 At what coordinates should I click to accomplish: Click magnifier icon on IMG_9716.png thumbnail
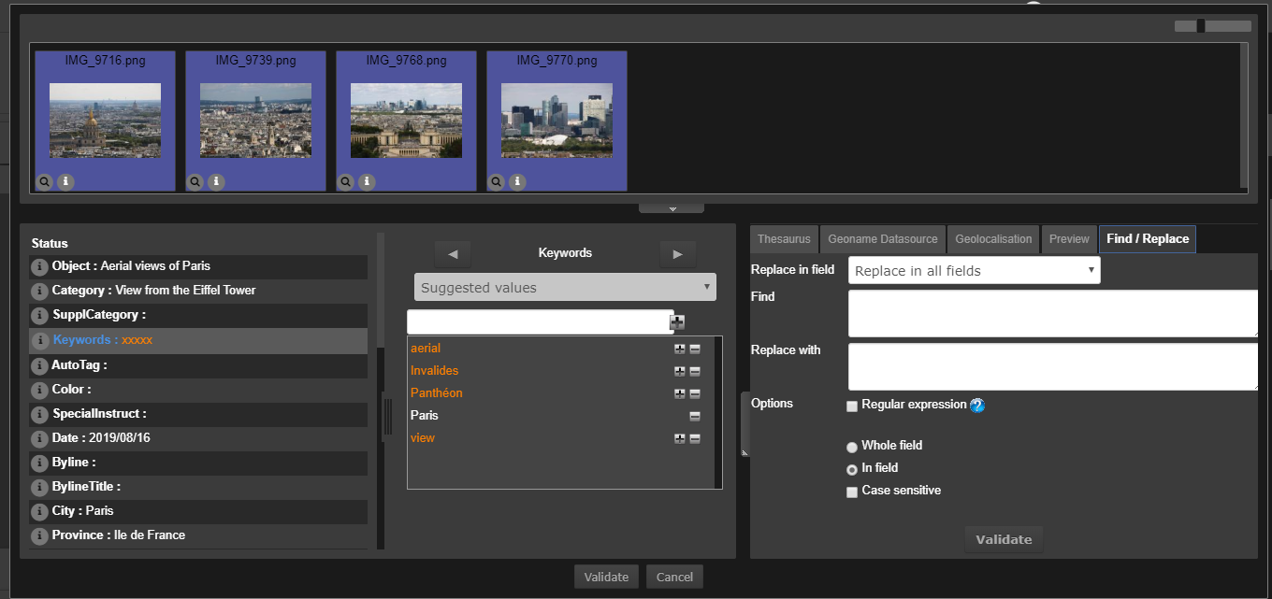pos(44,182)
